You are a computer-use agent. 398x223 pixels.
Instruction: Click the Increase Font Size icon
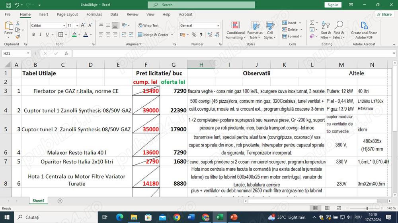click(x=83, y=25)
